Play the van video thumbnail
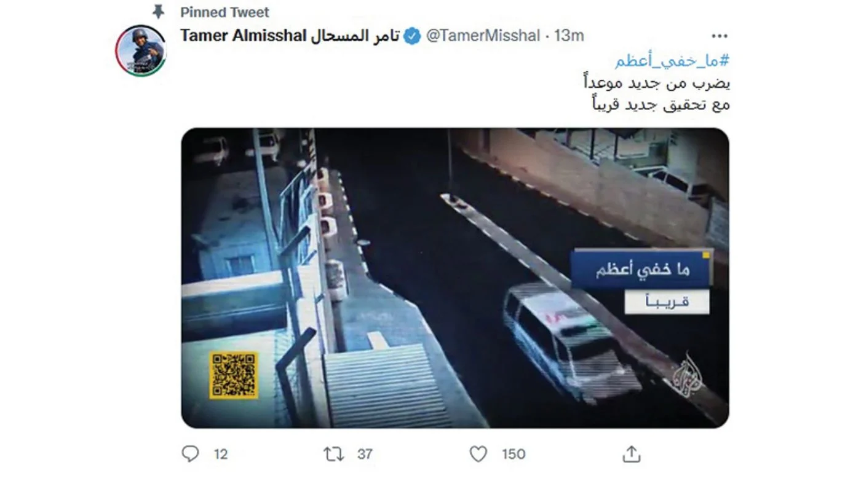This screenshot has height=484, width=861. click(x=455, y=278)
